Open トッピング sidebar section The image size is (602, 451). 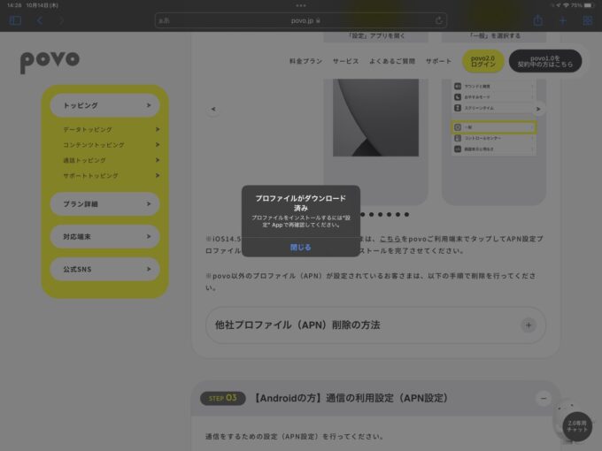click(x=104, y=105)
